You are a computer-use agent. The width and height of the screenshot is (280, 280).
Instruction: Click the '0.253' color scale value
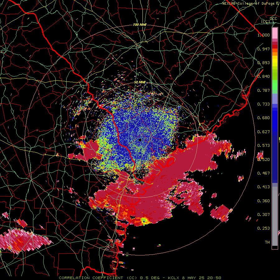click(264, 228)
